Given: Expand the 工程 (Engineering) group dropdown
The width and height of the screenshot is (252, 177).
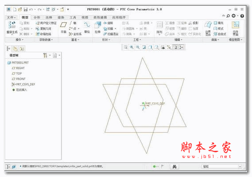Looking at the screenshot, I should click(137, 39).
